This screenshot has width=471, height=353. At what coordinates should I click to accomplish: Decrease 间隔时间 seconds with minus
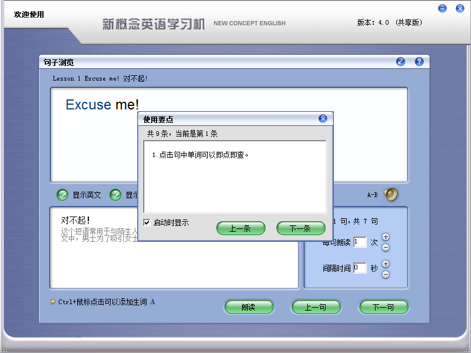[386, 274]
